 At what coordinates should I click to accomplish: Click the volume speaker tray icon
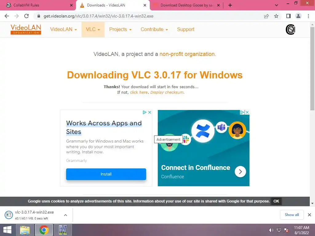click(271, 230)
